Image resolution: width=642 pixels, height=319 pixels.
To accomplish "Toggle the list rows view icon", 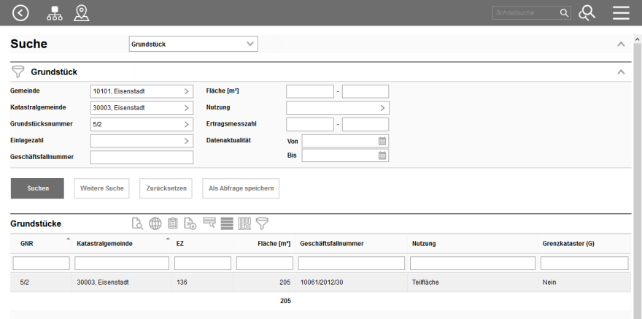I will click(x=227, y=224).
